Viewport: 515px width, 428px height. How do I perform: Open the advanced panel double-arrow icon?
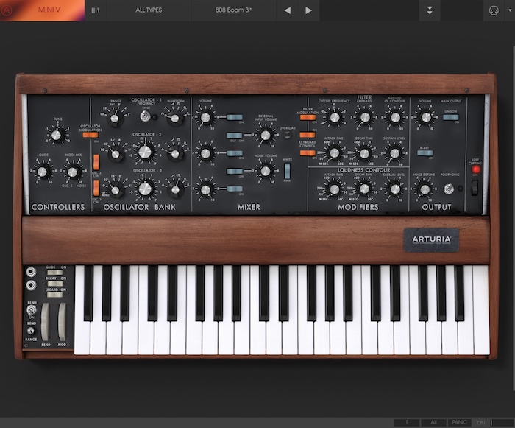(x=429, y=10)
